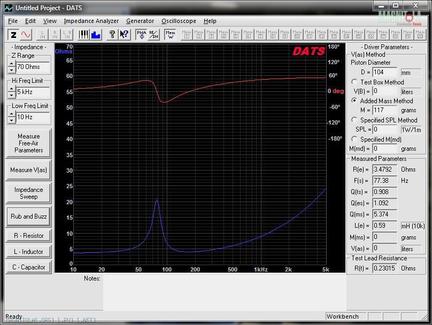
Task: Decrease Z Range with the down arrow
Action: [12, 70]
